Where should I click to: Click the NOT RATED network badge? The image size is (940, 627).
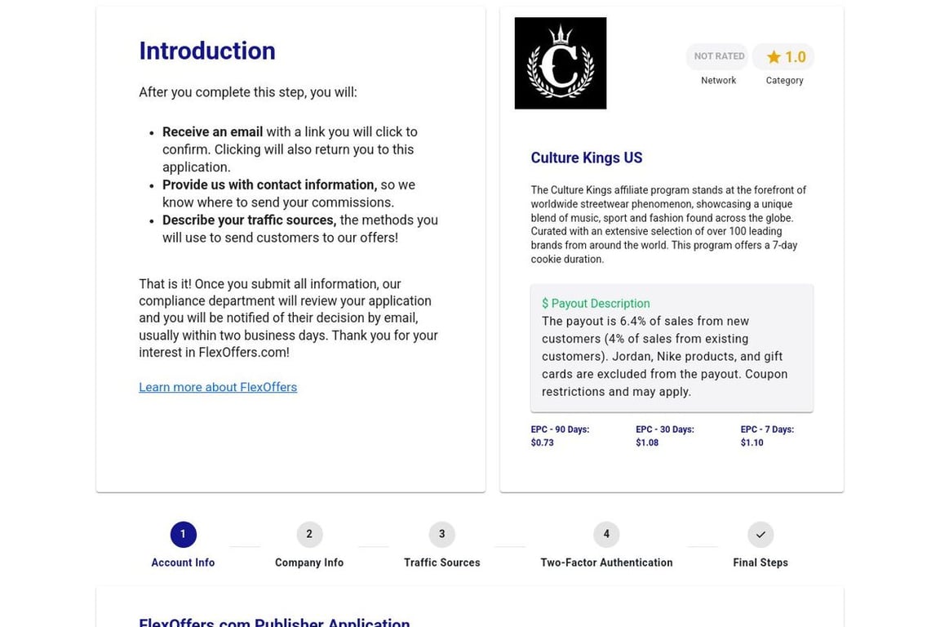[719, 56]
